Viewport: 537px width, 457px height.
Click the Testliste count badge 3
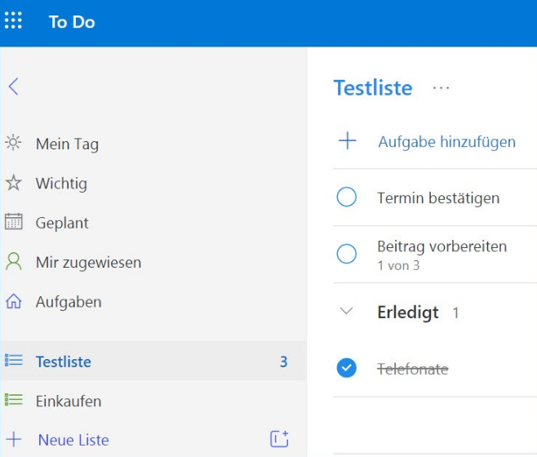coord(283,362)
